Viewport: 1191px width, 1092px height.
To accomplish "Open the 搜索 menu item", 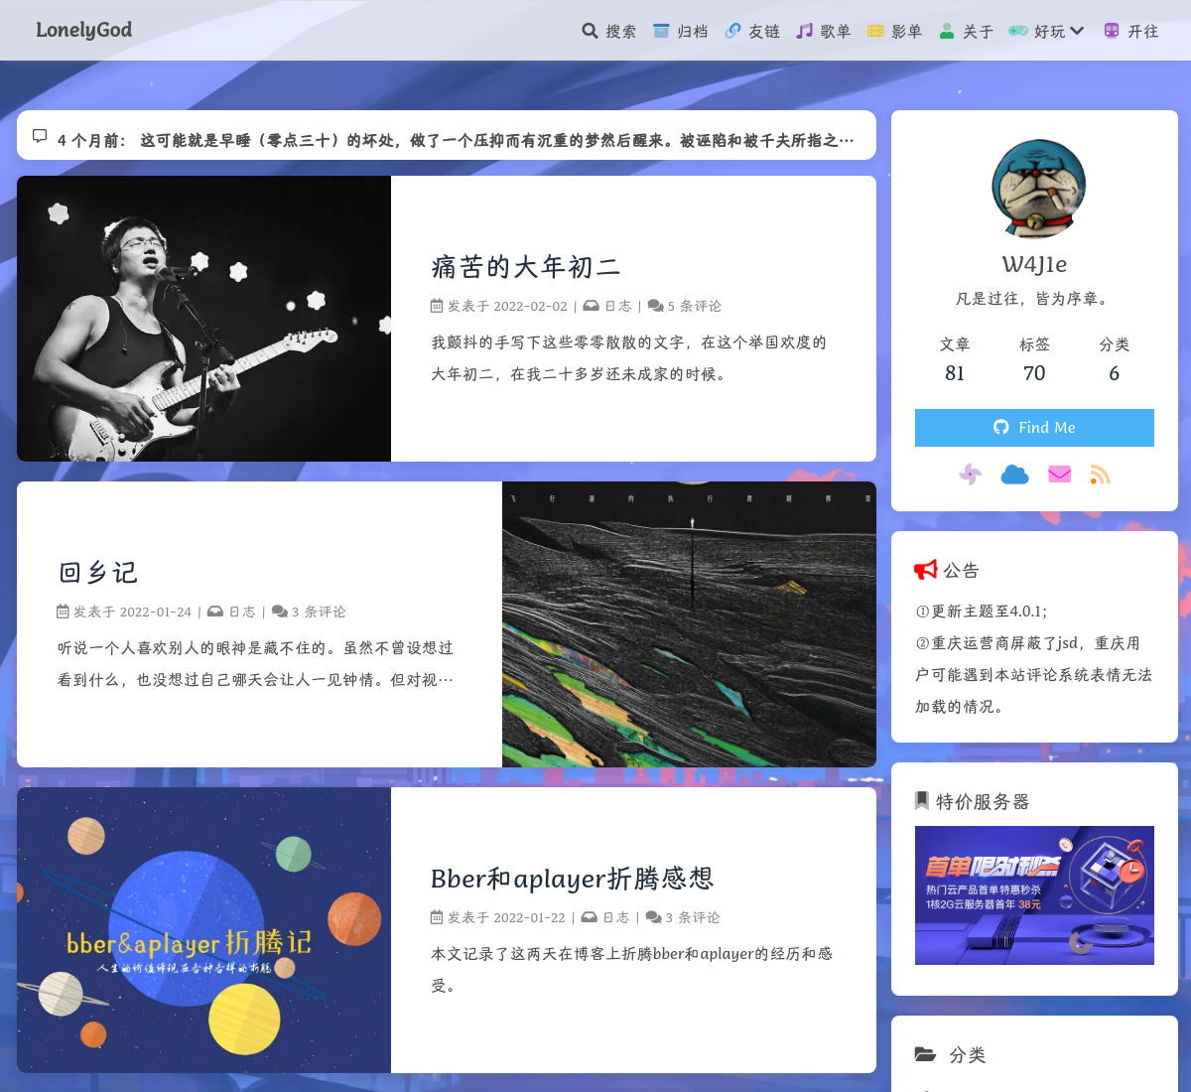I will 609,31.
